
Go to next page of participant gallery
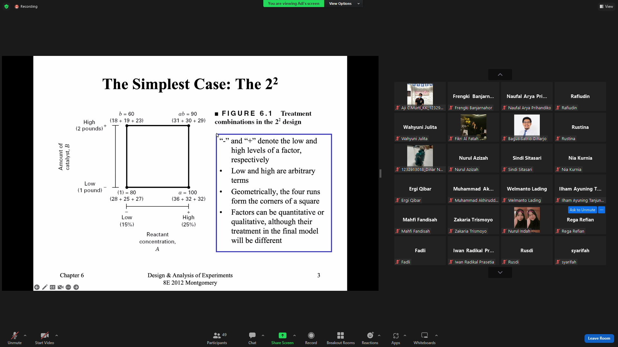click(x=500, y=272)
